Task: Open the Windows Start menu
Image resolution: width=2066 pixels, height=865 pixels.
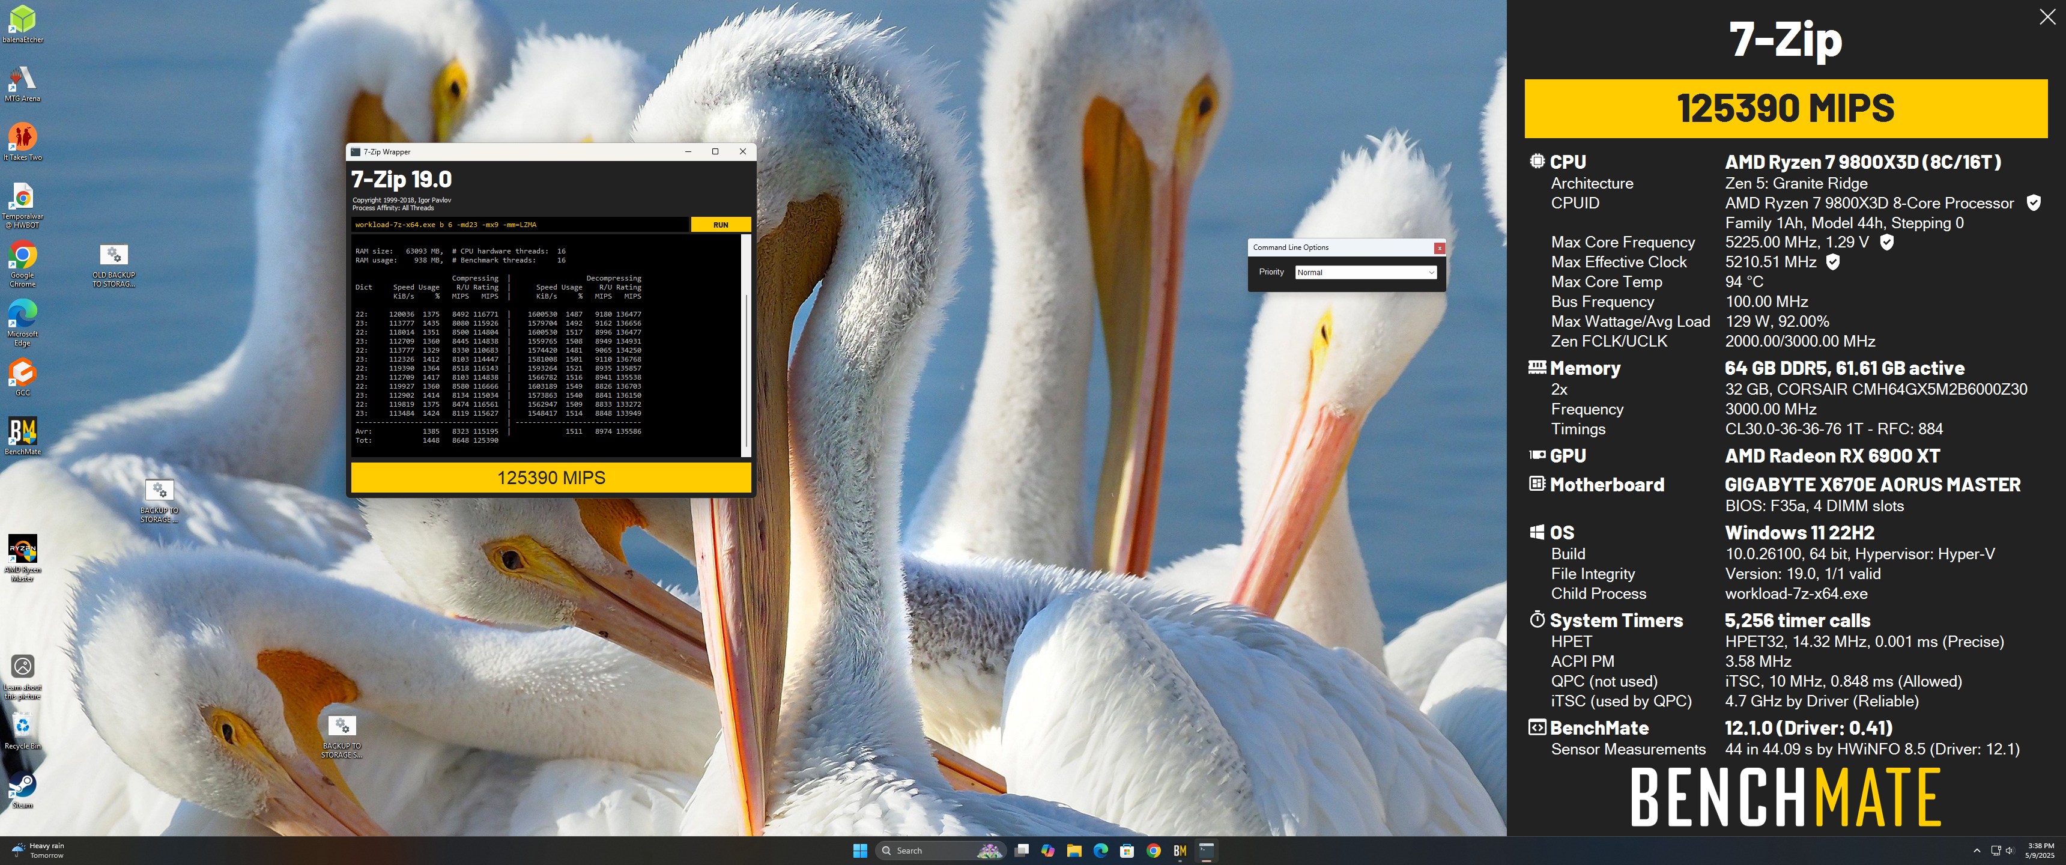Action: [x=860, y=851]
